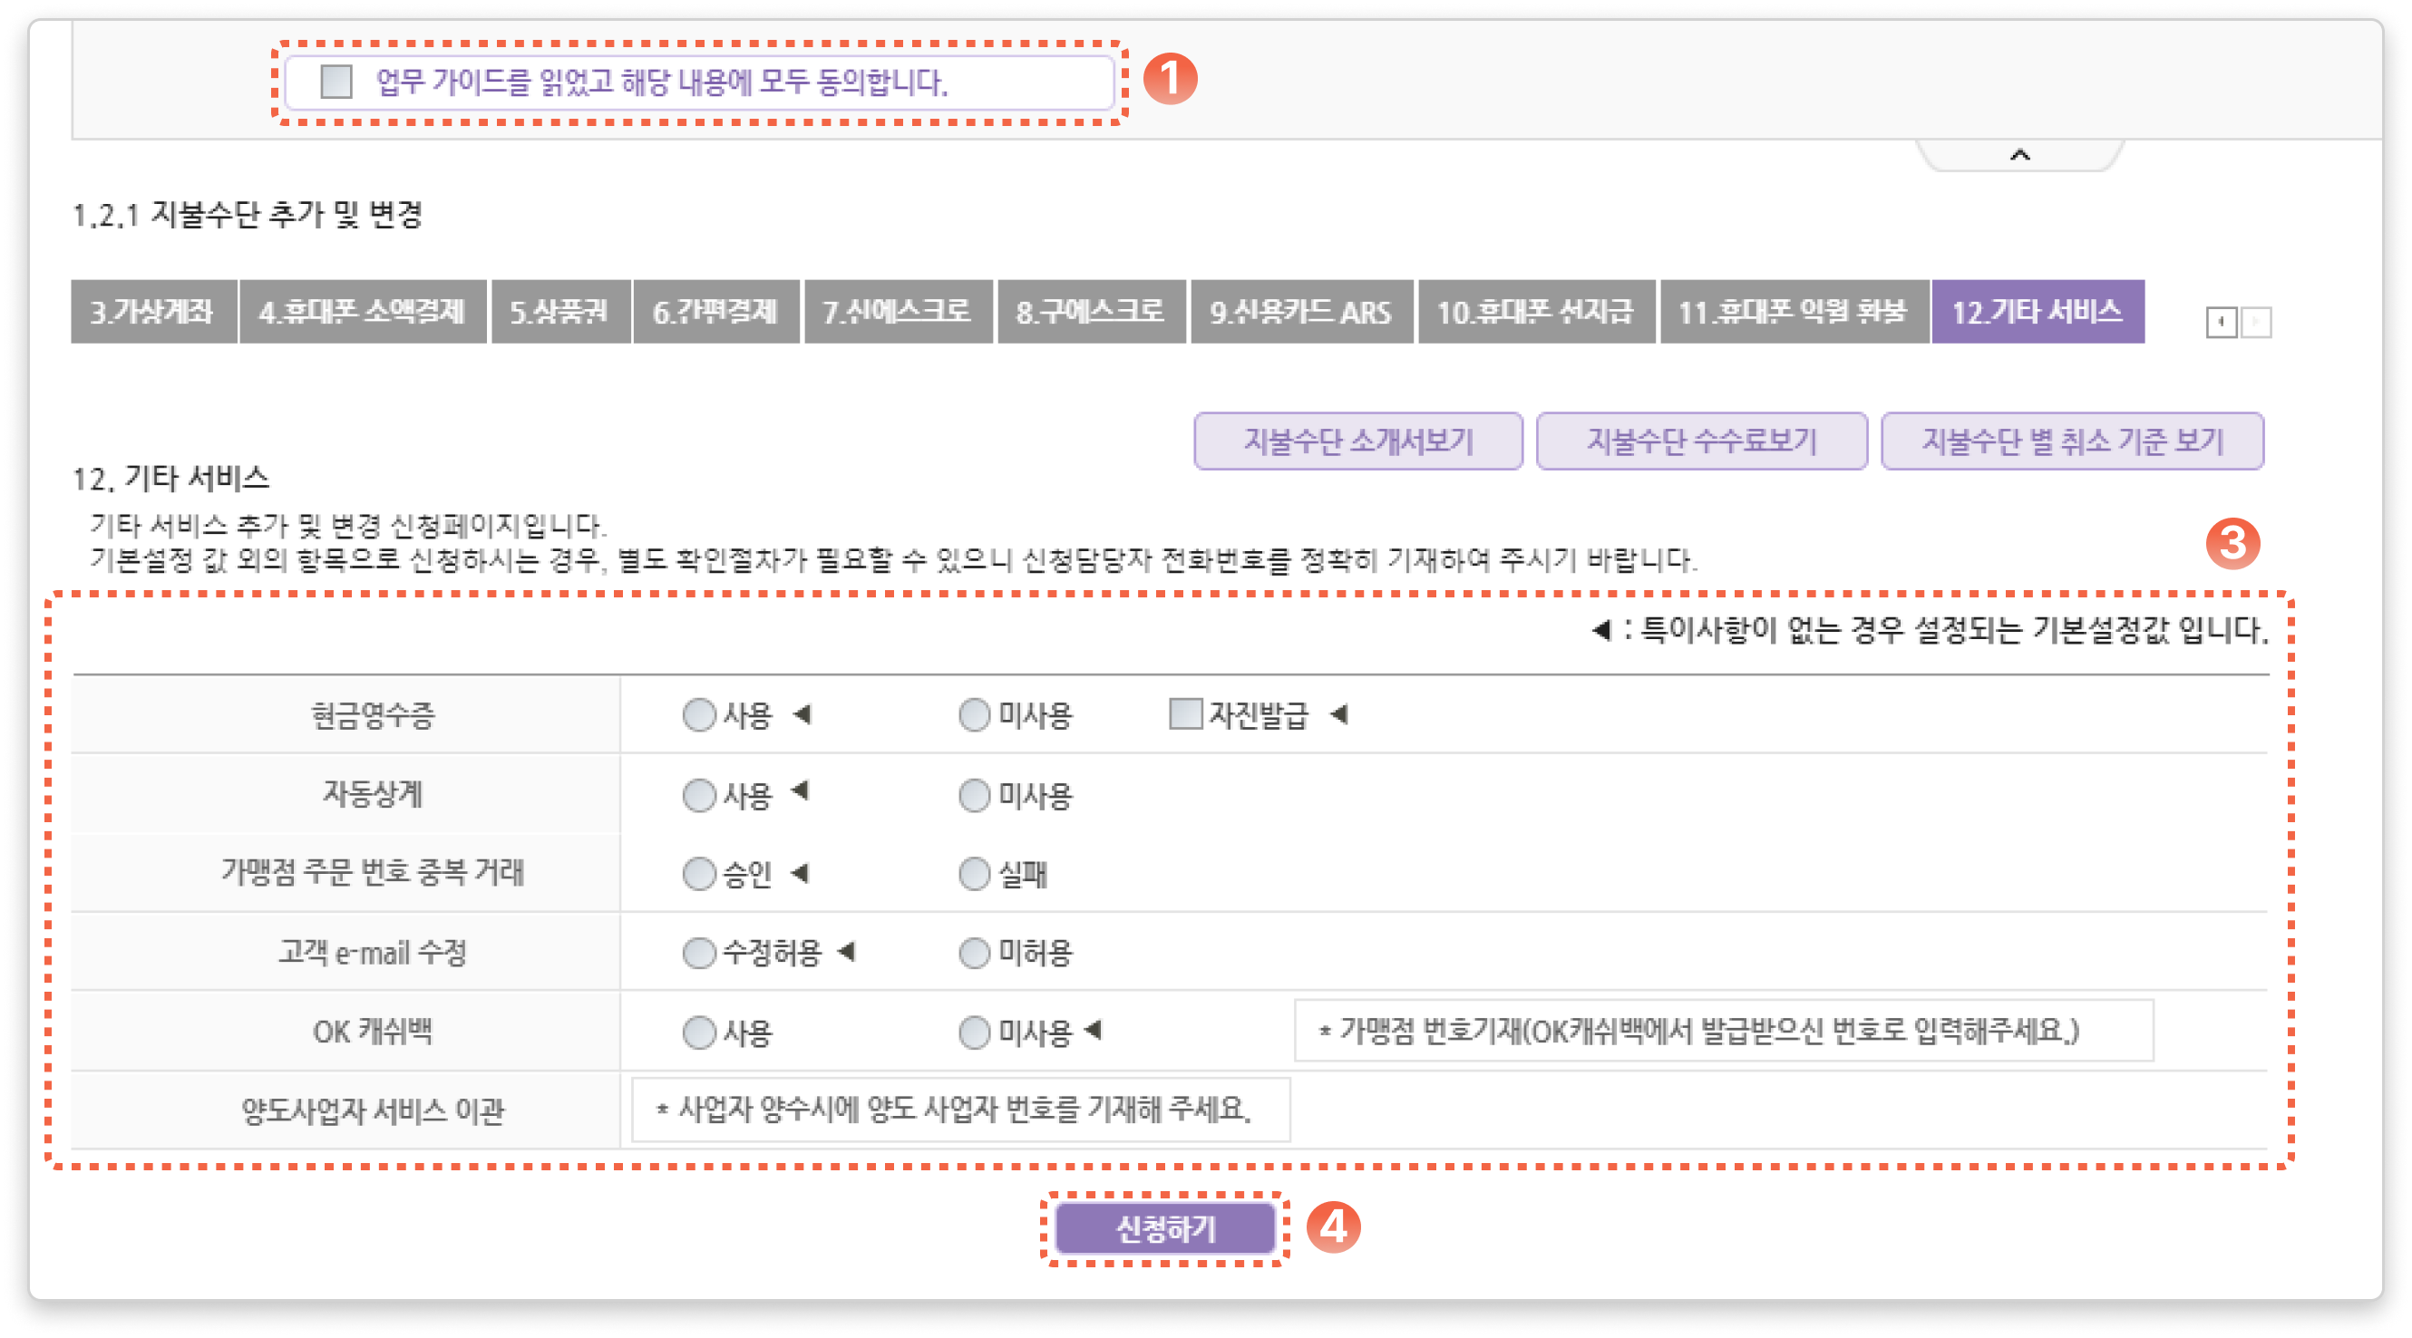This screenshot has width=2412, height=1338.
Task: Select the 12.기타 서비스 tab
Action: click(2038, 312)
